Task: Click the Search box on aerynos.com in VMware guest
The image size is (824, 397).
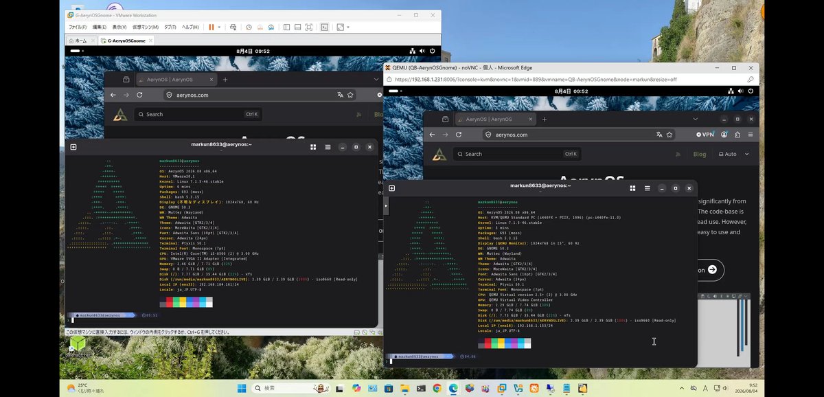Action: [x=198, y=114]
